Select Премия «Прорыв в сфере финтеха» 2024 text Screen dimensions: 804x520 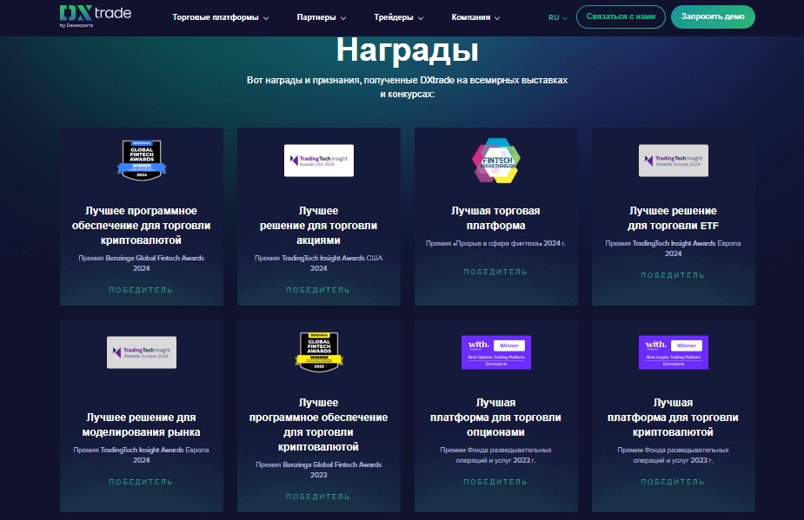click(495, 243)
